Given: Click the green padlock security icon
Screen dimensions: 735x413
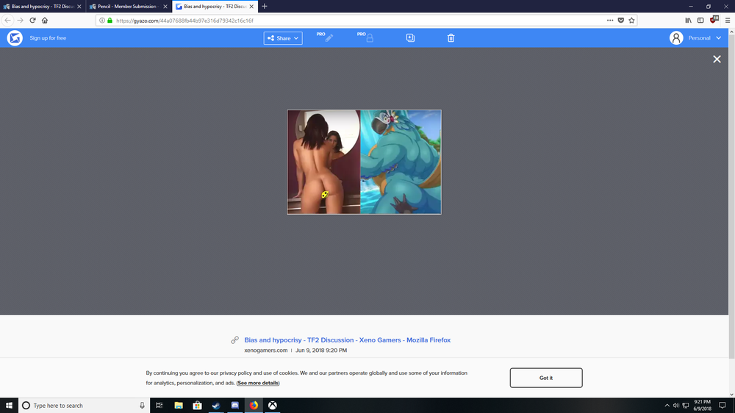Looking at the screenshot, I should (x=110, y=21).
